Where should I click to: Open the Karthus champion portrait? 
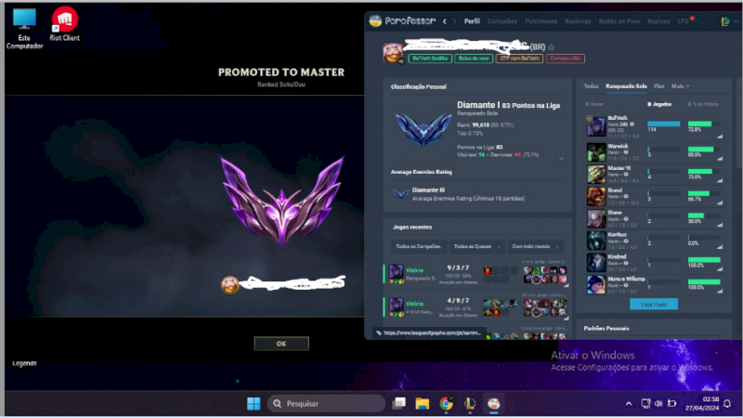596,241
